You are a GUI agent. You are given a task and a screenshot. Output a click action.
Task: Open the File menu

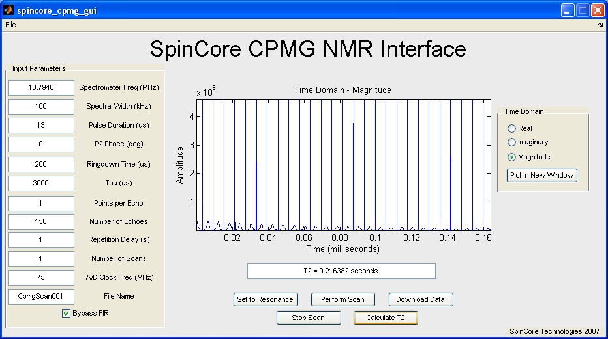[x=10, y=25]
